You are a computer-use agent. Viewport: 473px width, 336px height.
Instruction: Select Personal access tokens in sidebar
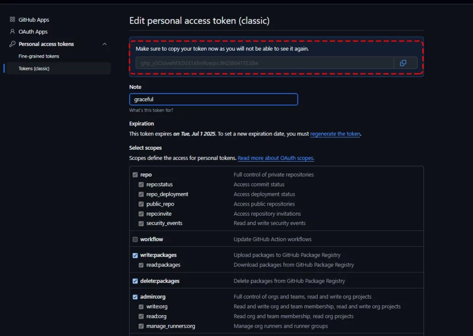46,44
